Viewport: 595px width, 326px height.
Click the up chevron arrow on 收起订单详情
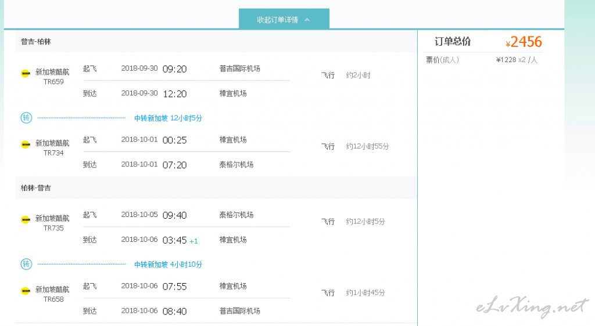tap(307, 20)
